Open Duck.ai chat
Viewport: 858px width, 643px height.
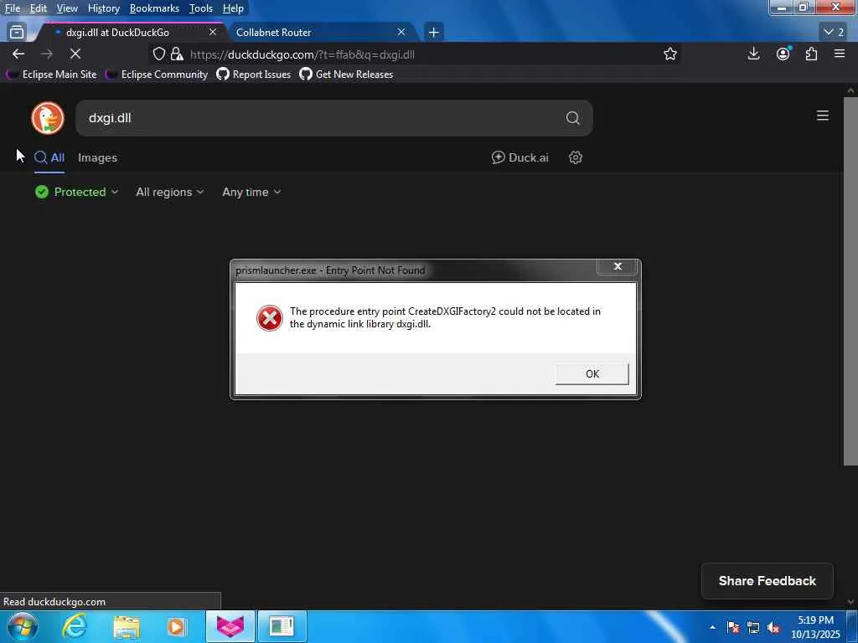(x=519, y=157)
